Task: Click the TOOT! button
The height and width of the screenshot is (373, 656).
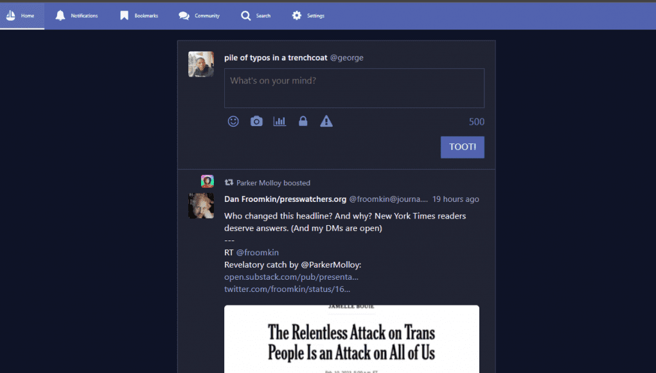Action: (463, 147)
